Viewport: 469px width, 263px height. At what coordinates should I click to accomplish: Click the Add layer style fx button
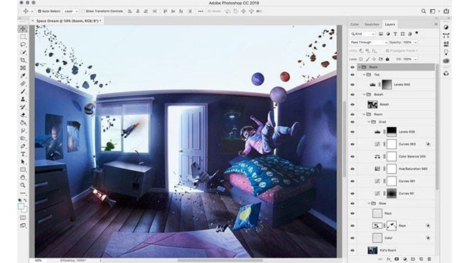(389, 259)
